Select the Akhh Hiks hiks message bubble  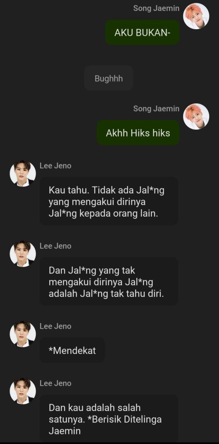(138, 133)
